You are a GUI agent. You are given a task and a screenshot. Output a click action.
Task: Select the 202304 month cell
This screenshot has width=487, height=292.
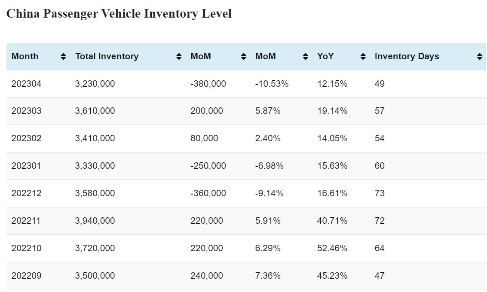pos(26,84)
